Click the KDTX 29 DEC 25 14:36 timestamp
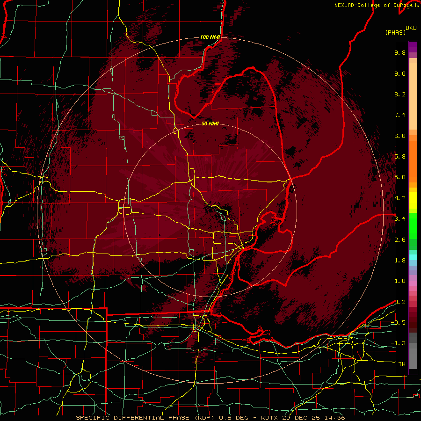Image resolution: width=421 pixels, height=421 pixels. pos(303,418)
